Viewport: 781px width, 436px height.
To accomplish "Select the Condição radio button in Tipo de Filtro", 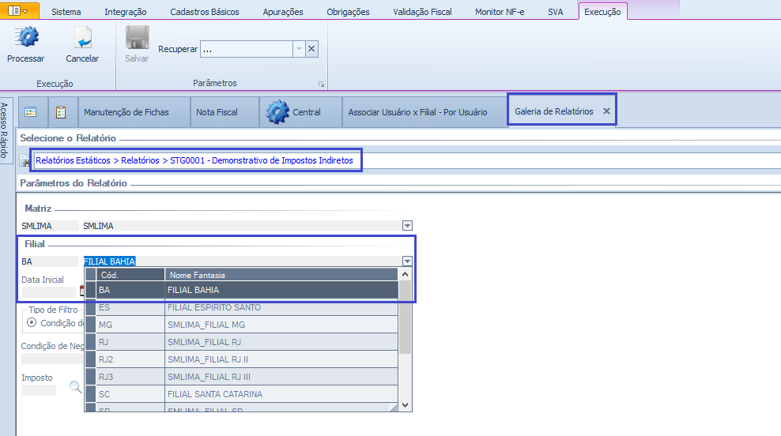I will 32,322.
